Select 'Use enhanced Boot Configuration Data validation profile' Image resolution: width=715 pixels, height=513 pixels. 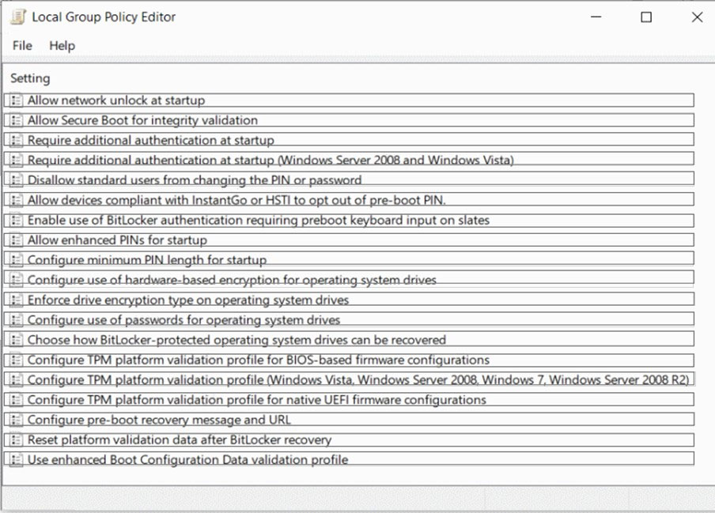(350, 460)
